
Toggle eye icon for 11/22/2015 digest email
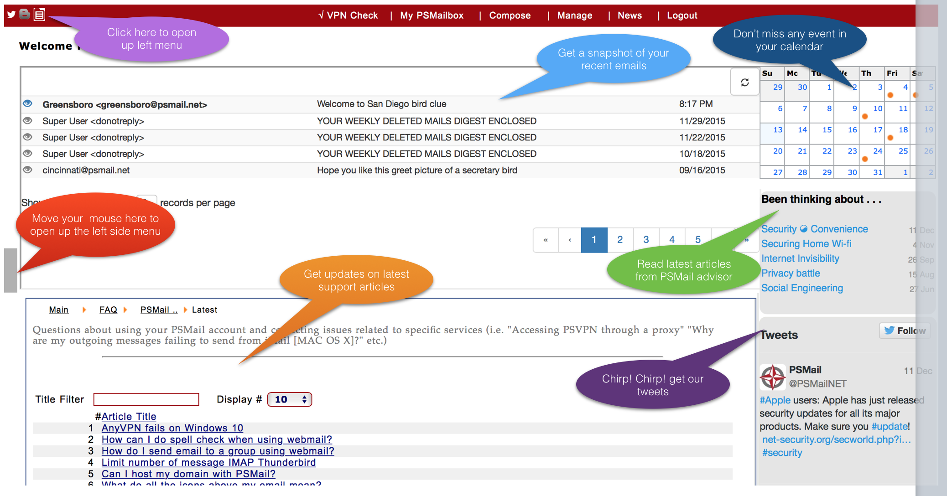click(x=28, y=137)
